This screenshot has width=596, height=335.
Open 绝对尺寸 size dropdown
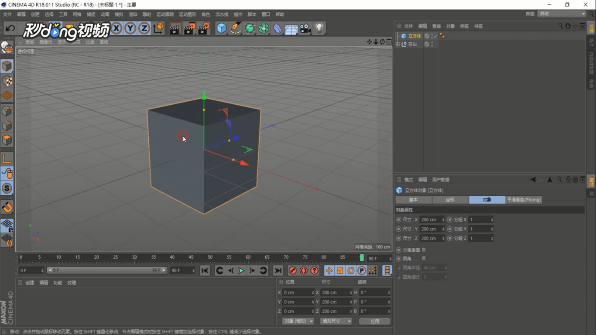click(336, 321)
